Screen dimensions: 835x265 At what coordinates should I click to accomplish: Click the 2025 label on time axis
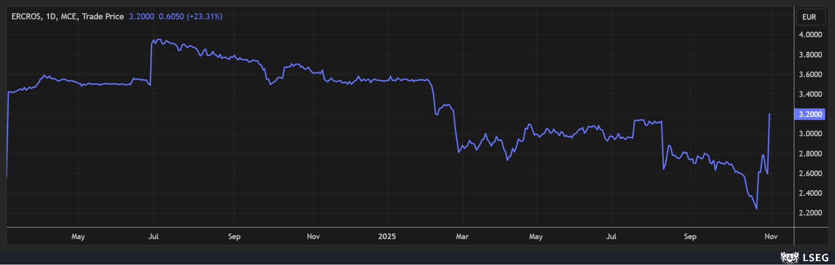(x=387, y=237)
